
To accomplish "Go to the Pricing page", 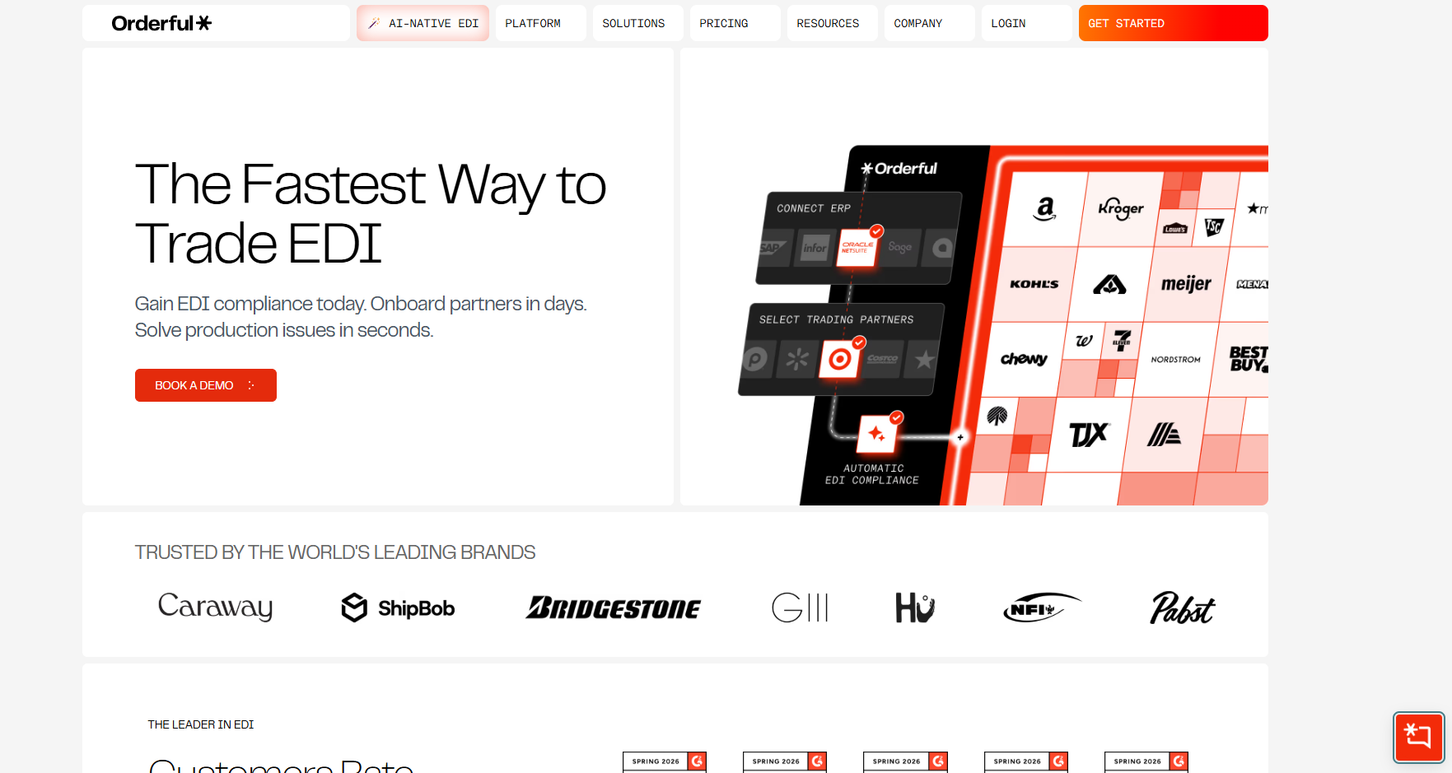I will (x=735, y=23).
